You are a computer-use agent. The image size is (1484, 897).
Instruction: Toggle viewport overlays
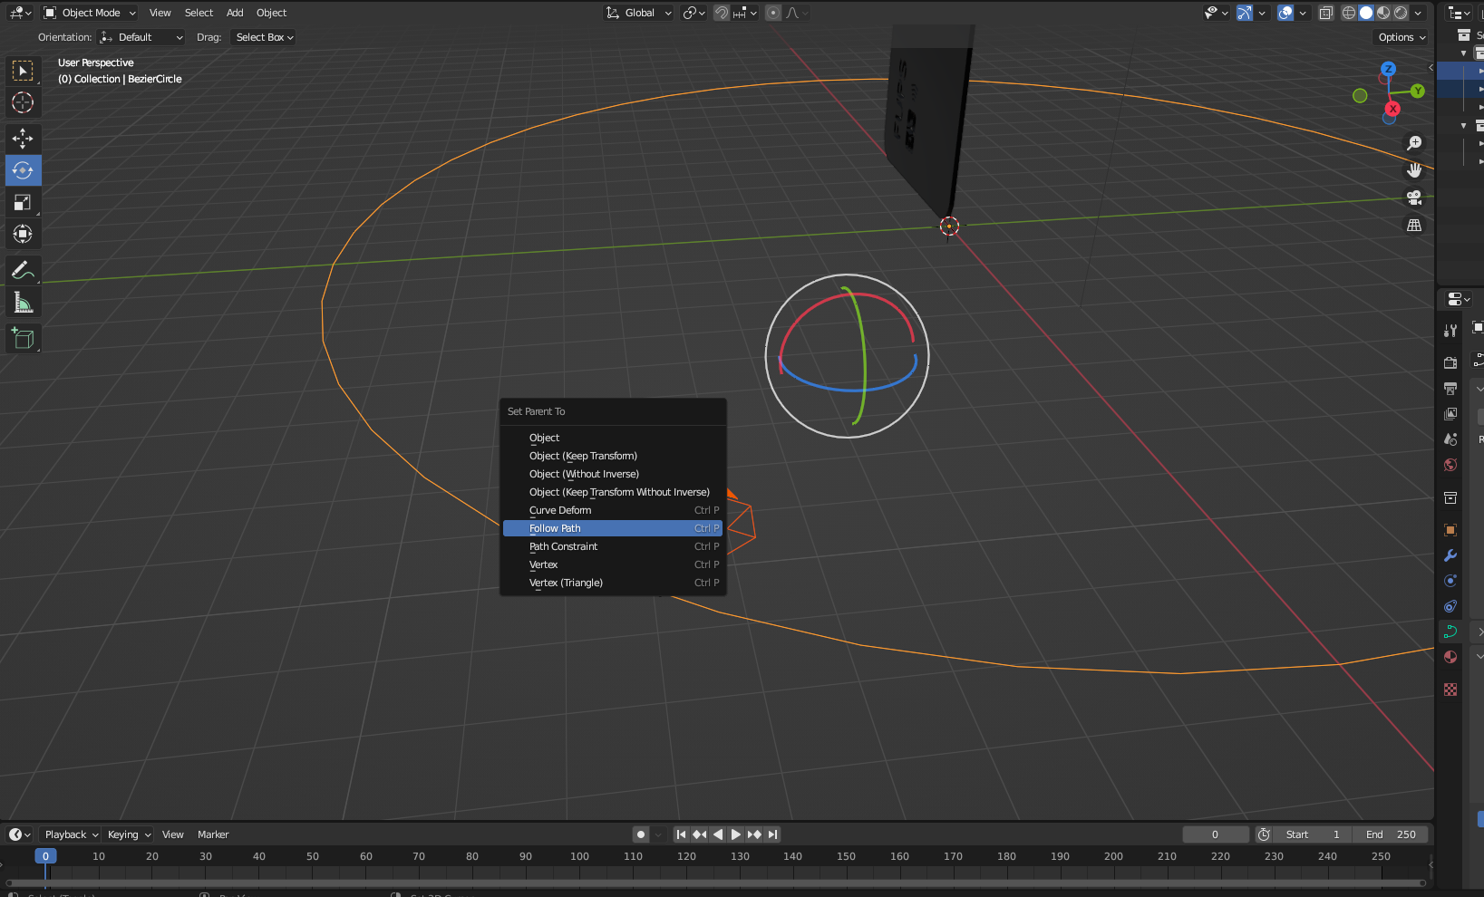pyautogui.click(x=1285, y=13)
